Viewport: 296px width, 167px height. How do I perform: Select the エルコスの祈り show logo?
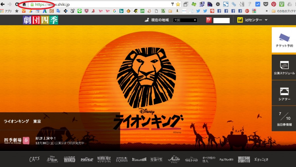[226, 160]
